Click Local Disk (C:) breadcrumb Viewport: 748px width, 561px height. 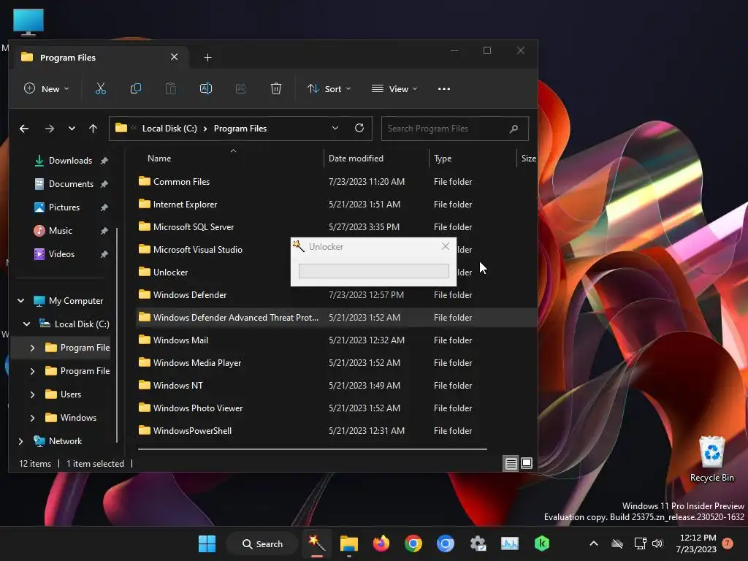click(169, 129)
